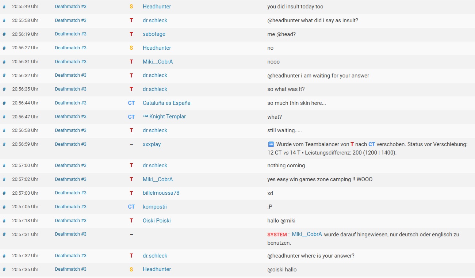Open Deathmatch #3 server link at 20:56:19
This screenshot has height=278, width=475.
coord(70,34)
